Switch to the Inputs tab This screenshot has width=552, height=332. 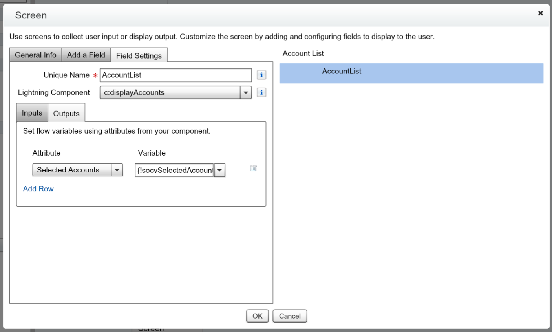pos(32,113)
